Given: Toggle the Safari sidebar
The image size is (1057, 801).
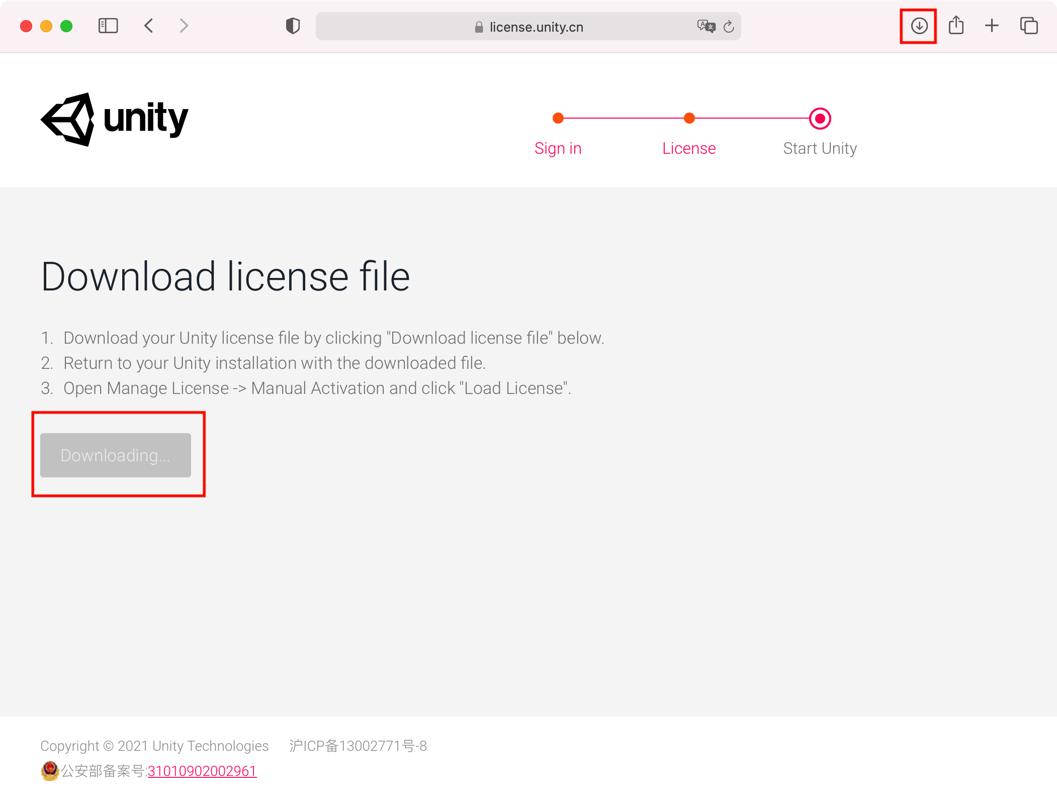Looking at the screenshot, I should pyautogui.click(x=108, y=26).
